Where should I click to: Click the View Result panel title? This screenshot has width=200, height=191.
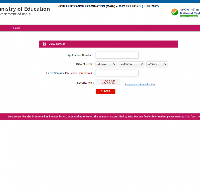click(x=57, y=44)
